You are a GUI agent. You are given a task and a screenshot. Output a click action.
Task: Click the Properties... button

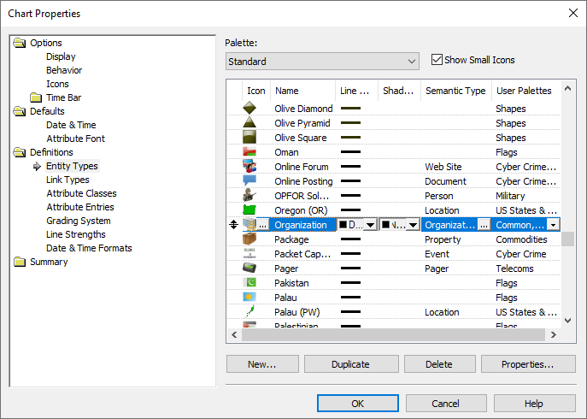[x=526, y=364]
